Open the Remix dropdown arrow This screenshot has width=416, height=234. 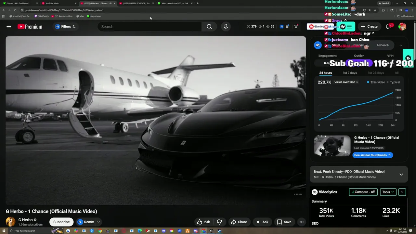pos(98,222)
